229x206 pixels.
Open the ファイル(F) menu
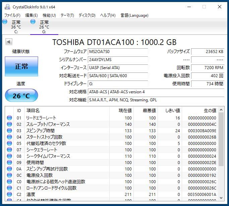(12, 15)
